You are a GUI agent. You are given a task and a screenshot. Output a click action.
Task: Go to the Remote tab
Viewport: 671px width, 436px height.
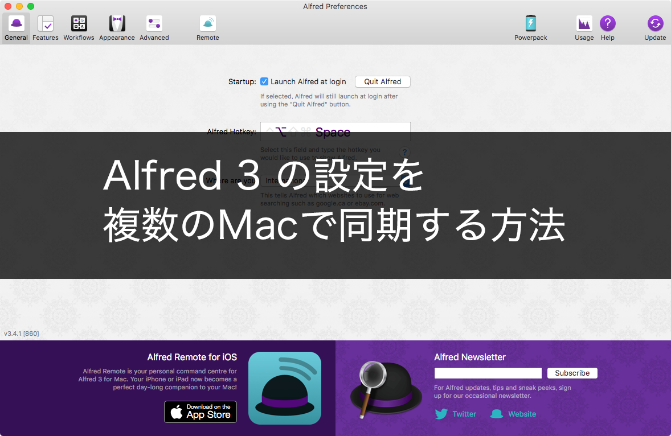pyautogui.click(x=207, y=28)
